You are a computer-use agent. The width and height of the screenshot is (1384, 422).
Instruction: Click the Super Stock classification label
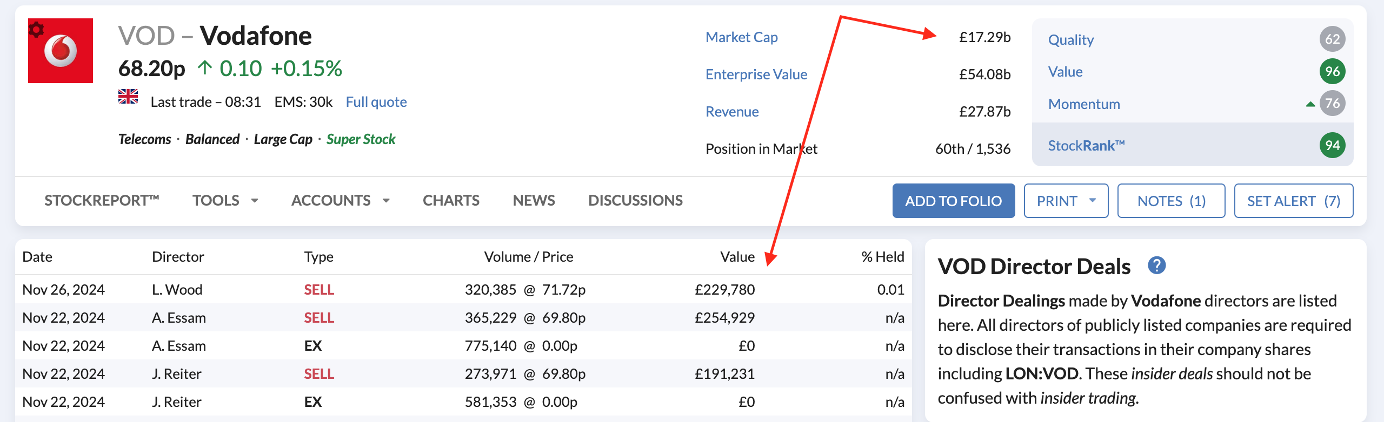click(x=361, y=139)
